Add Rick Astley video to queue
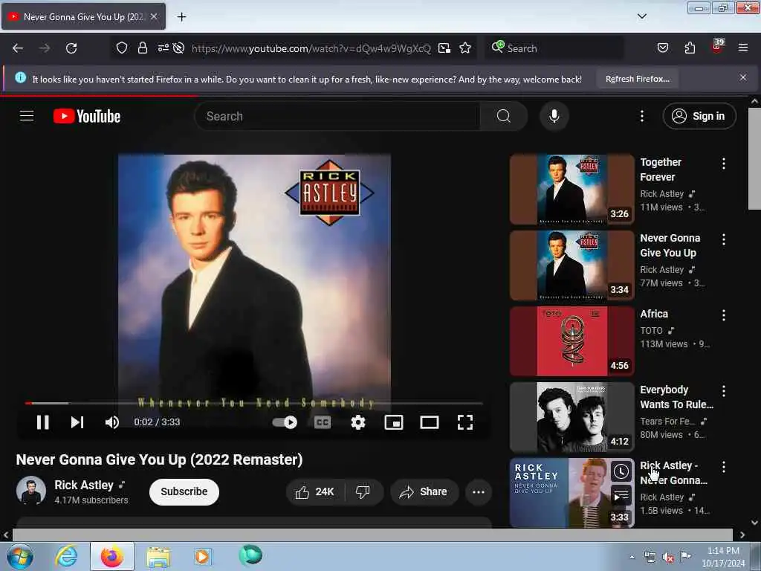The image size is (761, 571). [621, 496]
